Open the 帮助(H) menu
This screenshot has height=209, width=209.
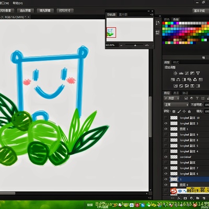(x=18, y=3)
